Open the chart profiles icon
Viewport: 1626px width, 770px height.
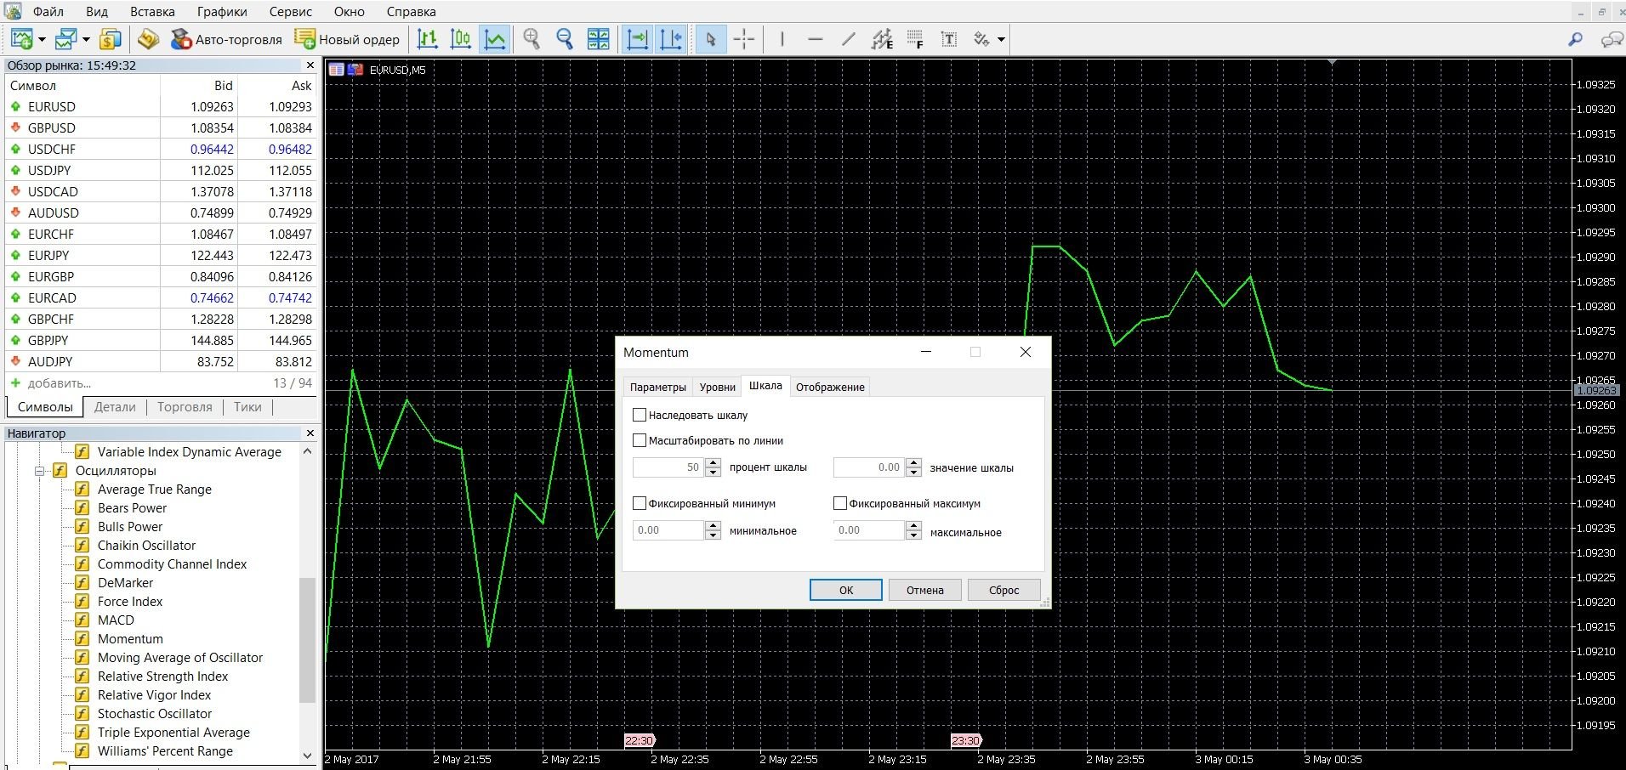click(66, 39)
